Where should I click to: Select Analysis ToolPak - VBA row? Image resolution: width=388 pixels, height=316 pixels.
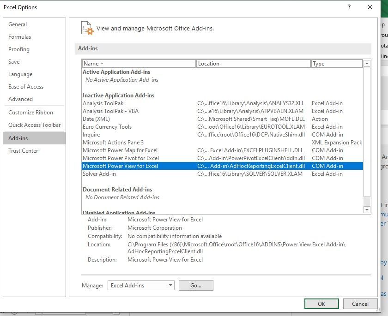click(222, 111)
